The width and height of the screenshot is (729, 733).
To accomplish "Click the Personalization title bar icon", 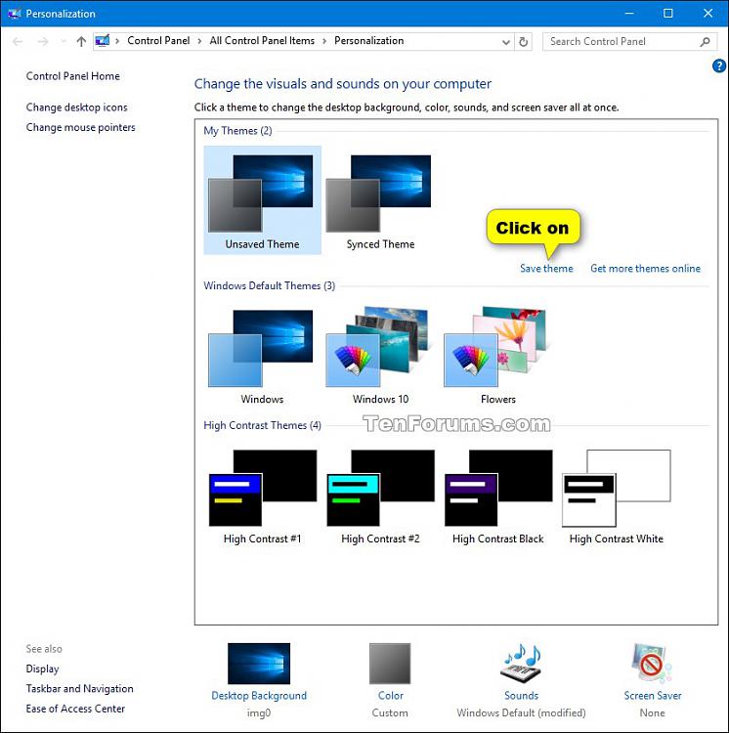I will (15, 14).
